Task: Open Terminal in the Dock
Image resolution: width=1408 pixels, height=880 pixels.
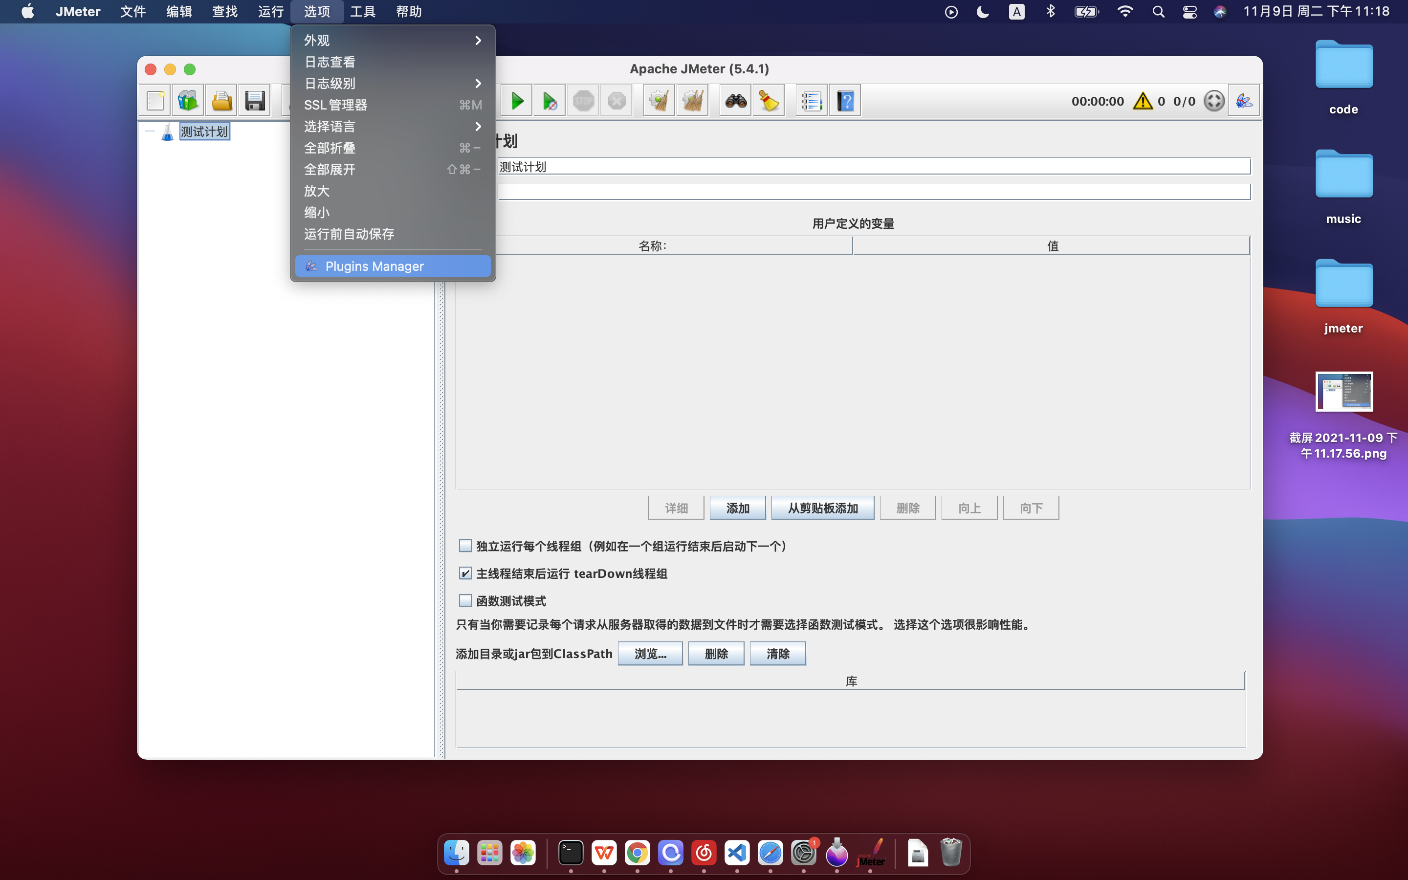Action: (571, 853)
